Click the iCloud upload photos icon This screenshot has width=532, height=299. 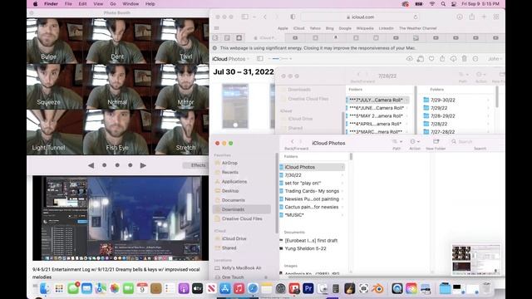(410, 59)
